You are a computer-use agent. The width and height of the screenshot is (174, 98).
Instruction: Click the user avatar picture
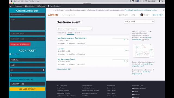[142, 15]
